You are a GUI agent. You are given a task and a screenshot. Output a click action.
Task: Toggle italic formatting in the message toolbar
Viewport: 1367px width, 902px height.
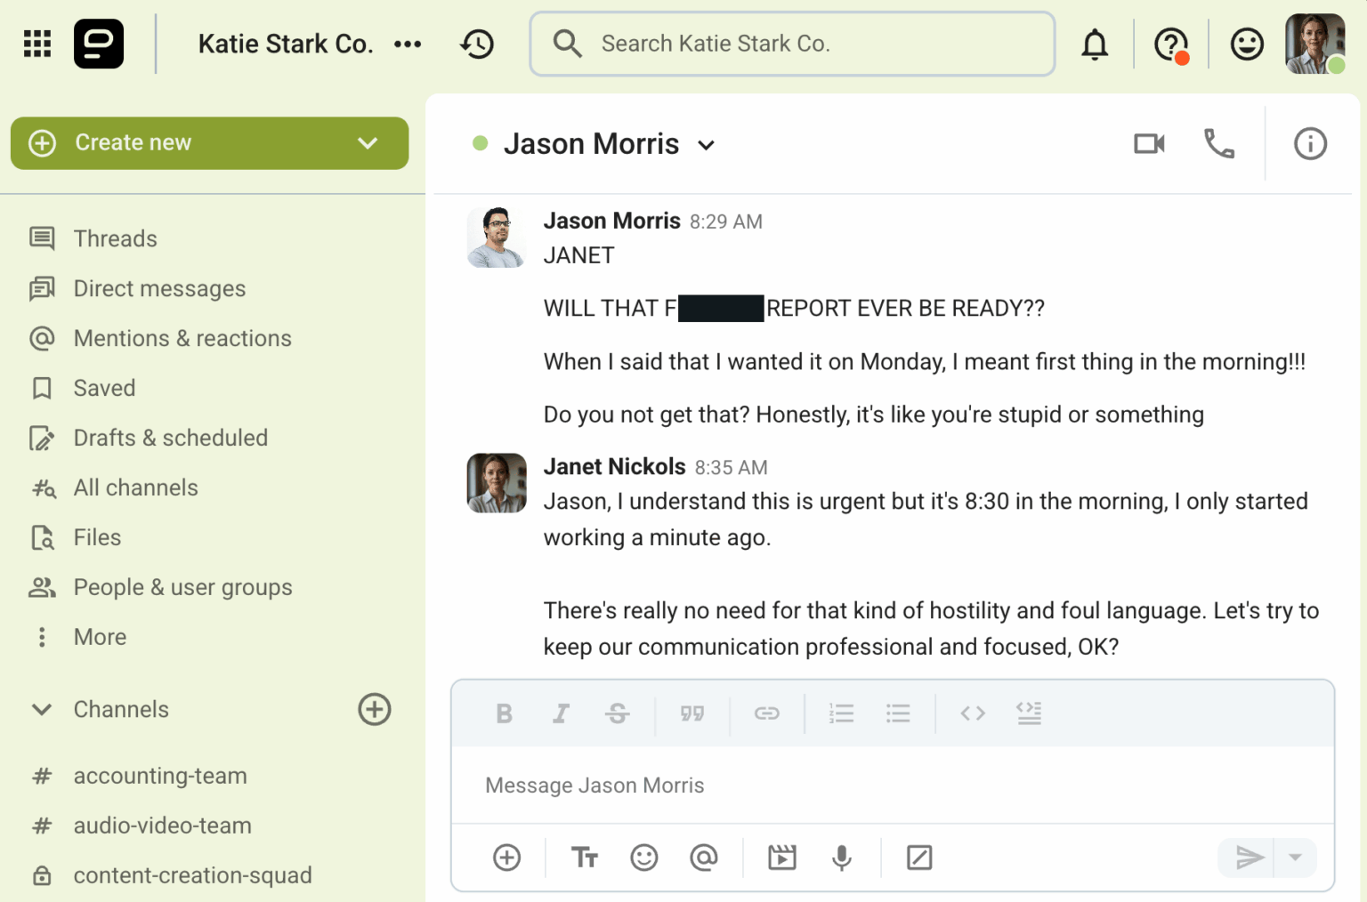pyautogui.click(x=561, y=713)
